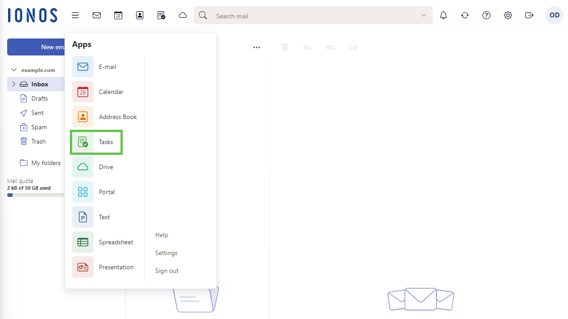Viewport: 568px width, 319px height.
Task: Open the Spam folder in the sidebar
Action: coord(39,127)
